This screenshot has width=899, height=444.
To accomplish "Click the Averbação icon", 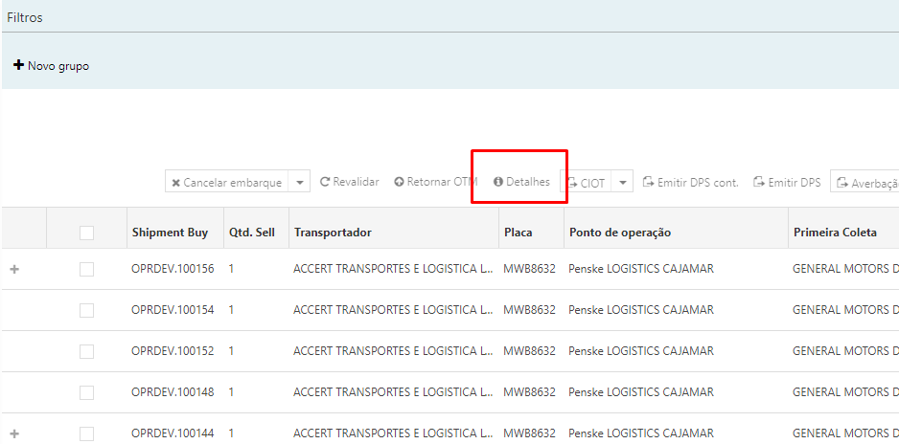I will click(841, 183).
